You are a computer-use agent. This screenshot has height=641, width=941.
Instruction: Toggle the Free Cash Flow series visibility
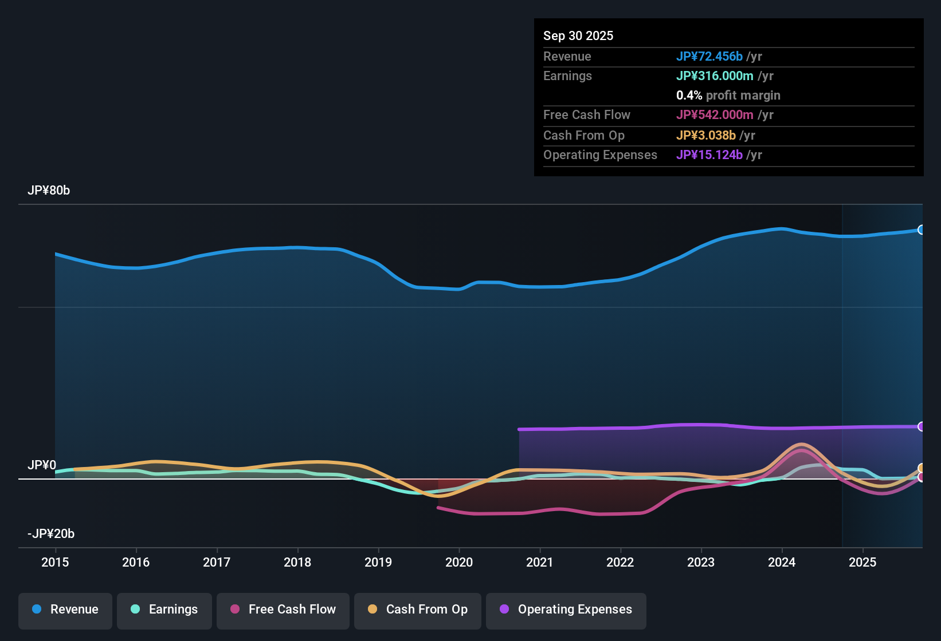pyautogui.click(x=283, y=610)
